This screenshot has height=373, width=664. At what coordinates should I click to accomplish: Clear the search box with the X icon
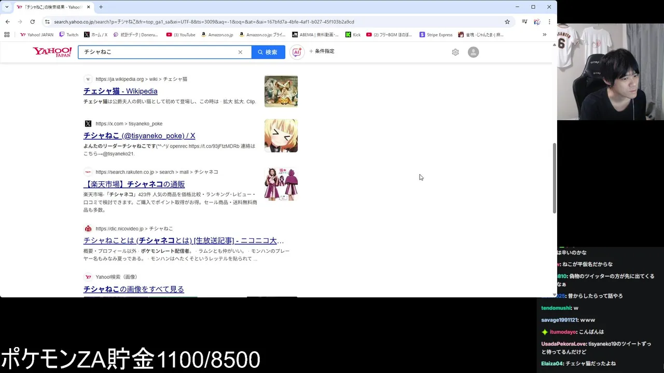[240, 52]
